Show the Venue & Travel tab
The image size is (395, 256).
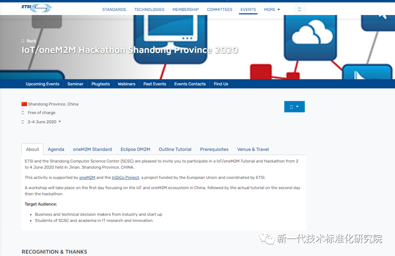point(253,149)
